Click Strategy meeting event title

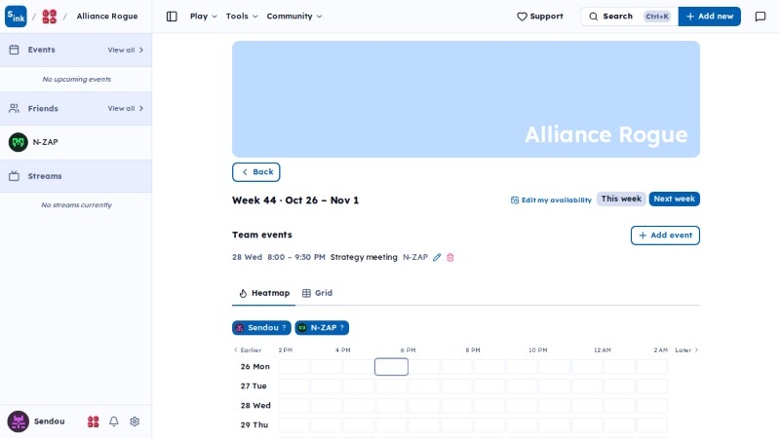(364, 257)
